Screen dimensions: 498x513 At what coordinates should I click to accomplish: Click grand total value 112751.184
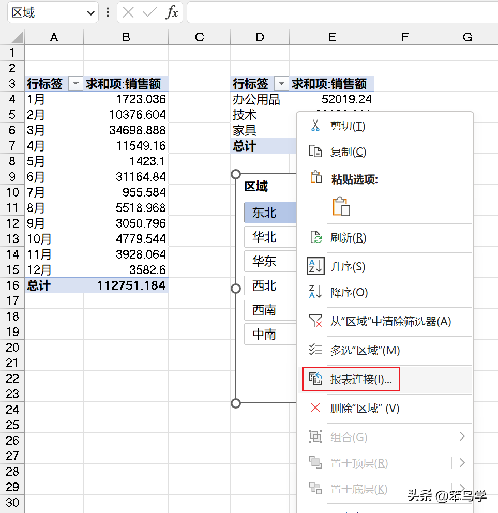tap(126, 285)
